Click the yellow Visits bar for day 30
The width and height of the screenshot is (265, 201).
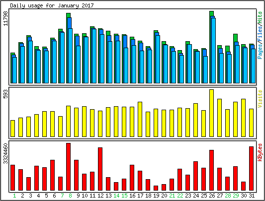click(x=243, y=118)
